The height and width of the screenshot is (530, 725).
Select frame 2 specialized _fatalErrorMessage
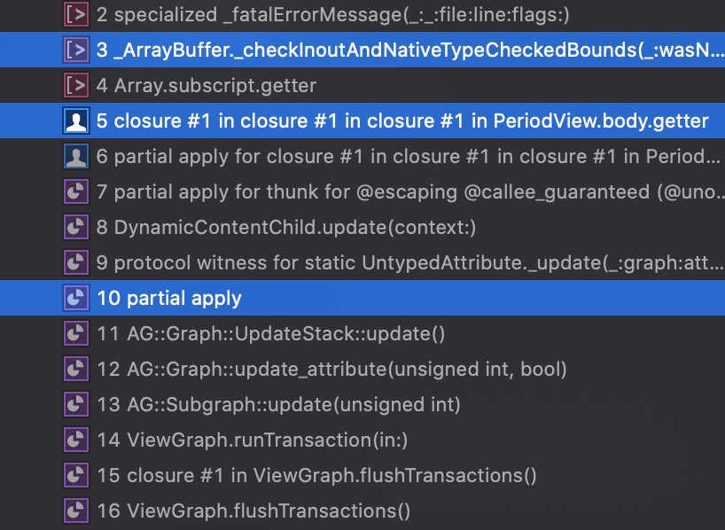(328, 14)
